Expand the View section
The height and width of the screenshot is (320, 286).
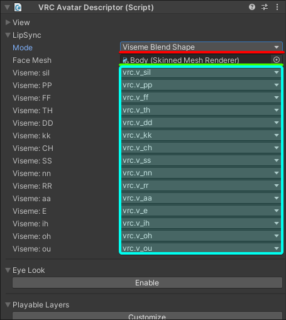point(8,22)
